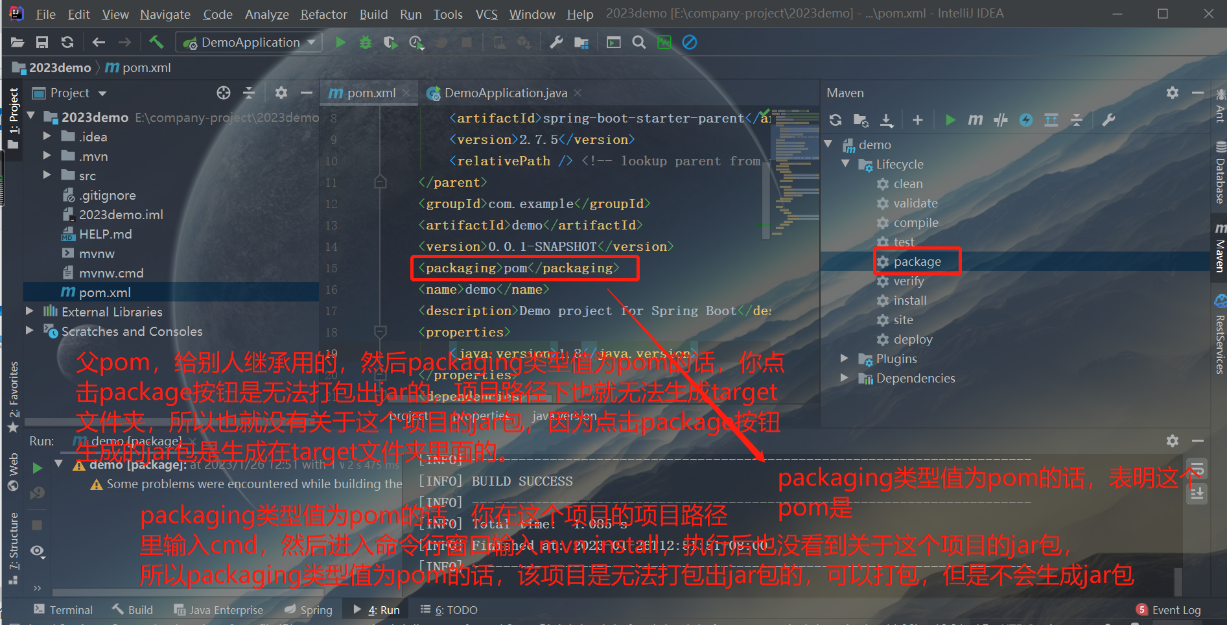Collapse the Maven demo root node
Viewport: 1227px width, 625px height.
click(828, 145)
